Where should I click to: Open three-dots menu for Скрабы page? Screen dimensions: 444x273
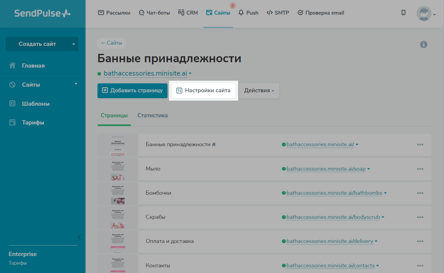coord(420,217)
